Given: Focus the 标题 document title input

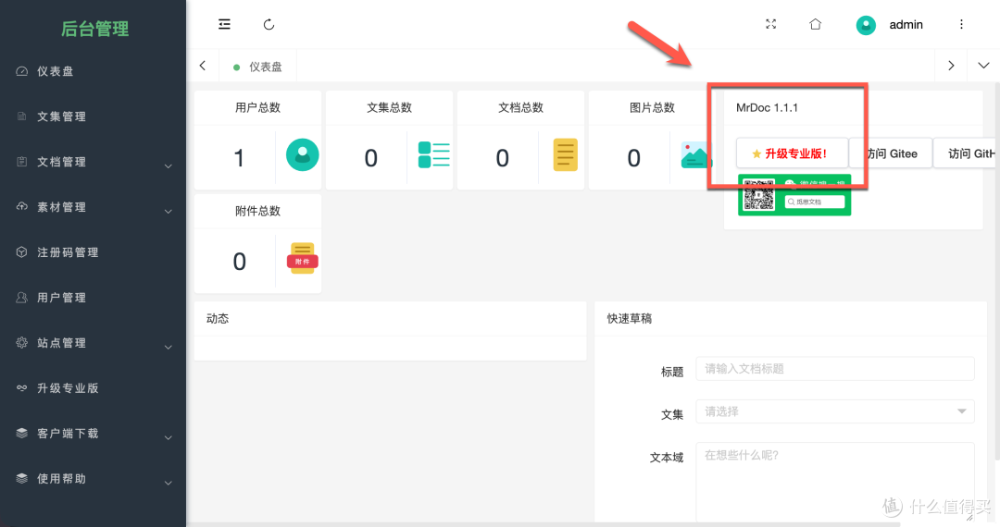Looking at the screenshot, I should pyautogui.click(x=835, y=369).
